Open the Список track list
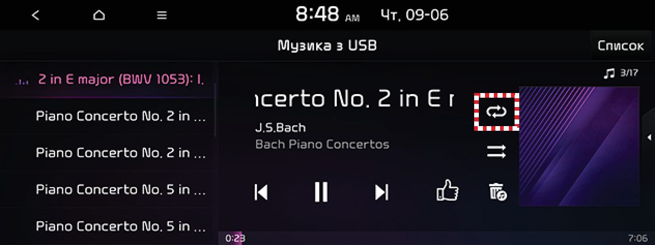The width and height of the screenshot is (655, 245). [x=621, y=45]
